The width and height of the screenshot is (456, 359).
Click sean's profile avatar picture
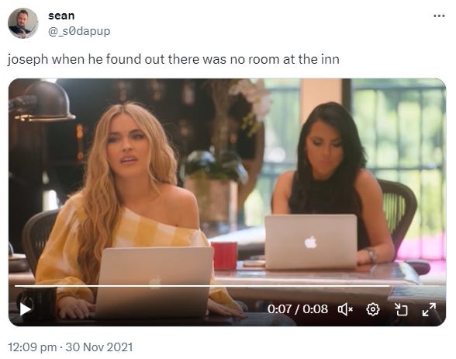click(23, 23)
